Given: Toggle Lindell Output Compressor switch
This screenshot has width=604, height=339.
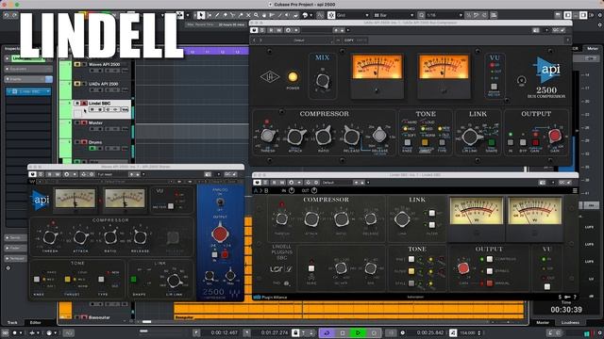Looking at the screenshot, I should pyautogui.click(x=489, y=259).
